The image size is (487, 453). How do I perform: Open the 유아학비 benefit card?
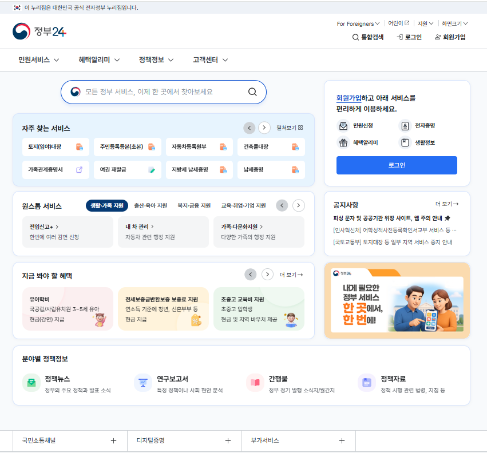[x=68, y=309]
